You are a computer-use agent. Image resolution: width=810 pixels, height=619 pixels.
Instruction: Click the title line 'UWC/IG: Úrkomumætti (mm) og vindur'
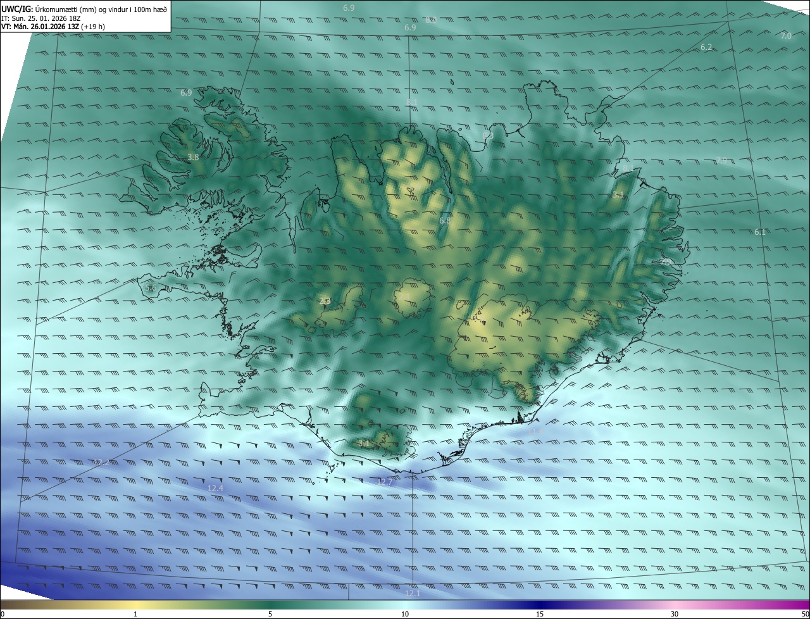(x=84, y=8)
